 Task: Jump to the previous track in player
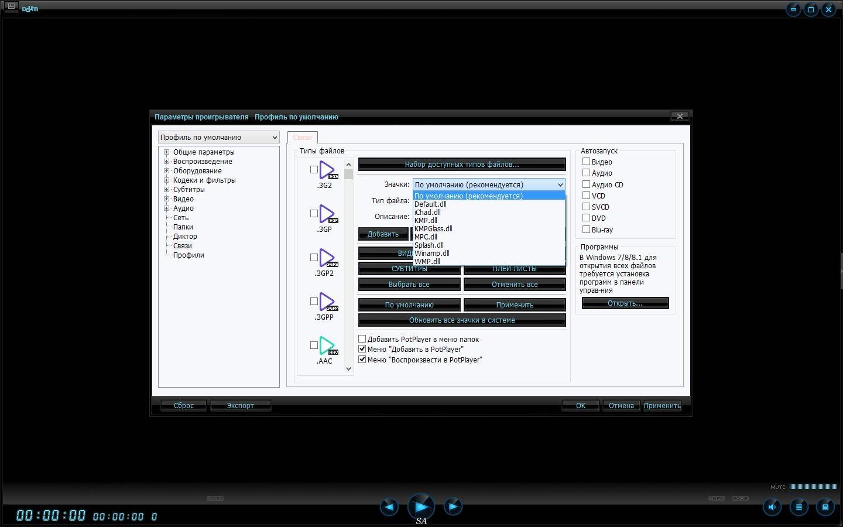389,507
